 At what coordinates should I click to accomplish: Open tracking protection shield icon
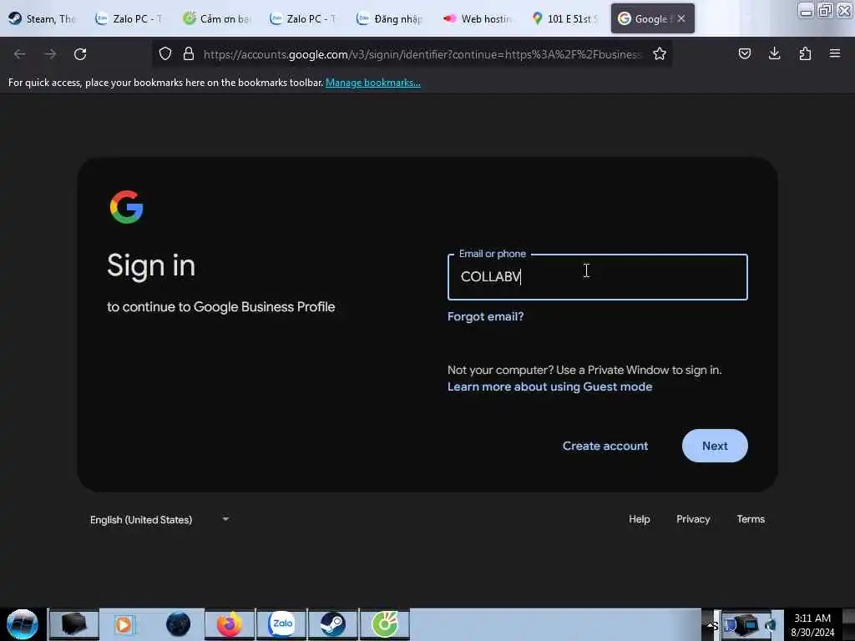[165, 53]
